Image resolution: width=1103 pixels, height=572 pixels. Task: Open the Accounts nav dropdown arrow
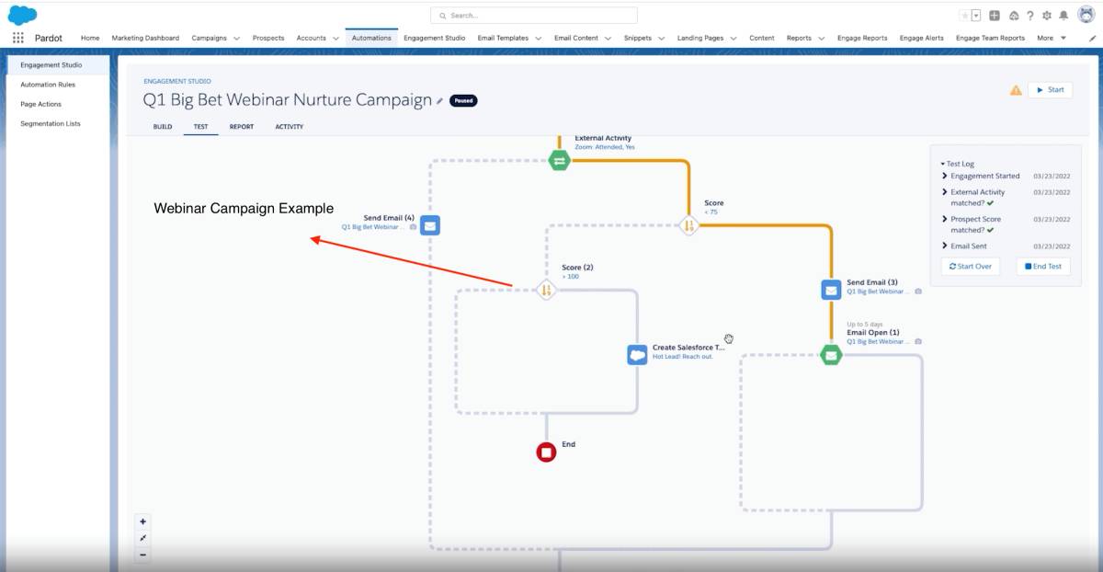tap(335, 39)
